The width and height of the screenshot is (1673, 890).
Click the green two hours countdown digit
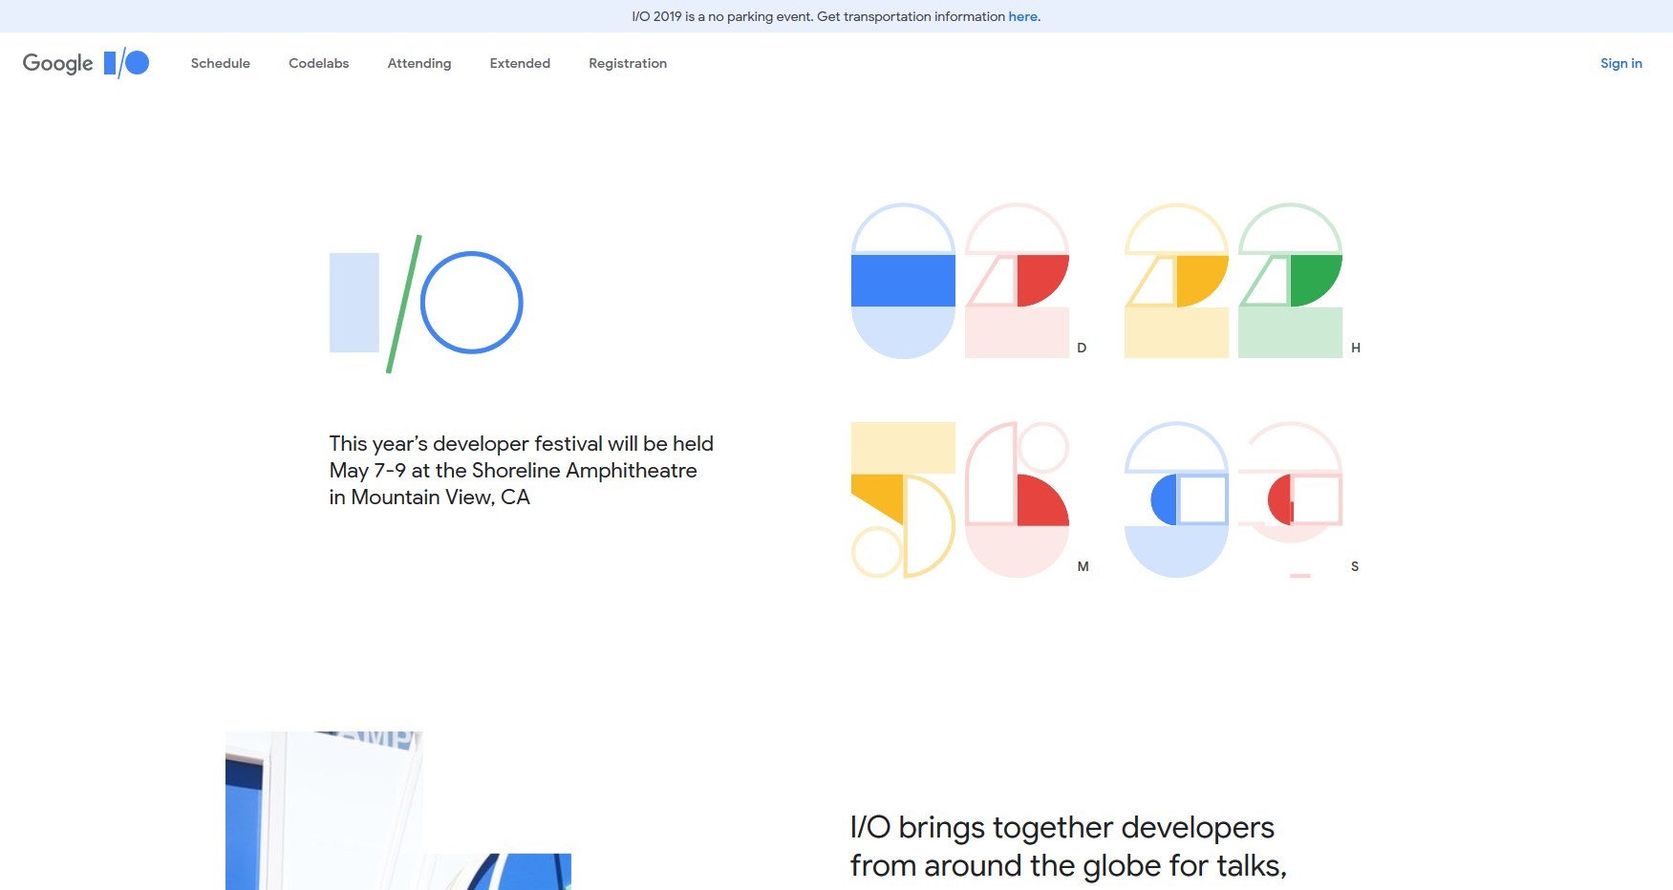(x=1290, y=281)
